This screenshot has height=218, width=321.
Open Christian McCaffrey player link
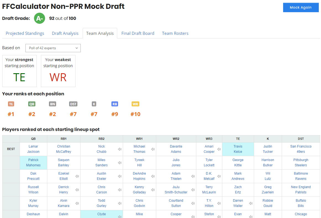(64, 149)
